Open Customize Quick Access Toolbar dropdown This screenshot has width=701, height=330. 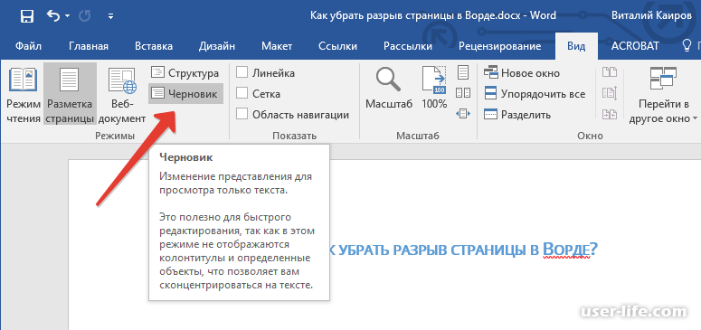click(110, 17)
